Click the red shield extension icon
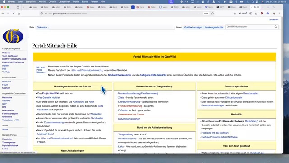Image resolution: width=289 pixels, height=163 pixels. [x=262, y=14]
